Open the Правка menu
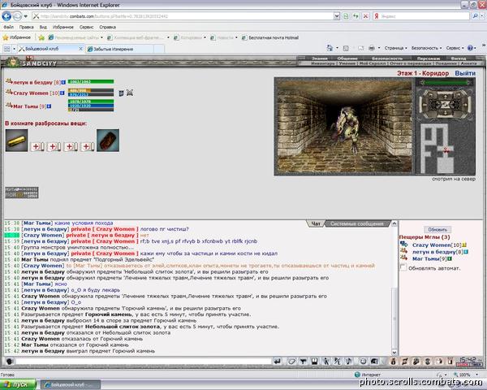 [x=27, y=27]
